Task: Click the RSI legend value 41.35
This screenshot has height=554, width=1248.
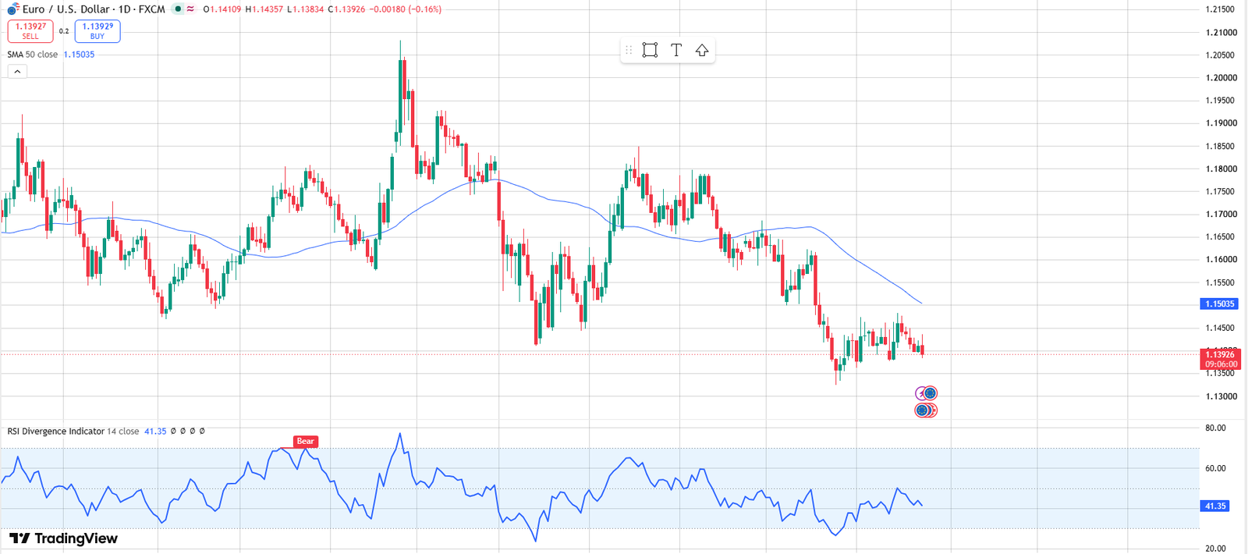Action: coord(155,431)
